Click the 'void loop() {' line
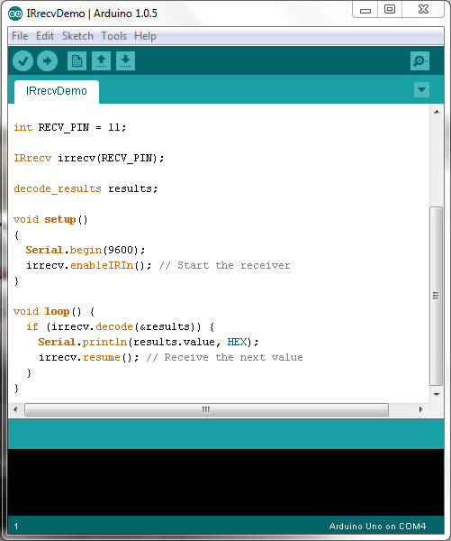The image size is (451, 541). click(x=54, y=311)
